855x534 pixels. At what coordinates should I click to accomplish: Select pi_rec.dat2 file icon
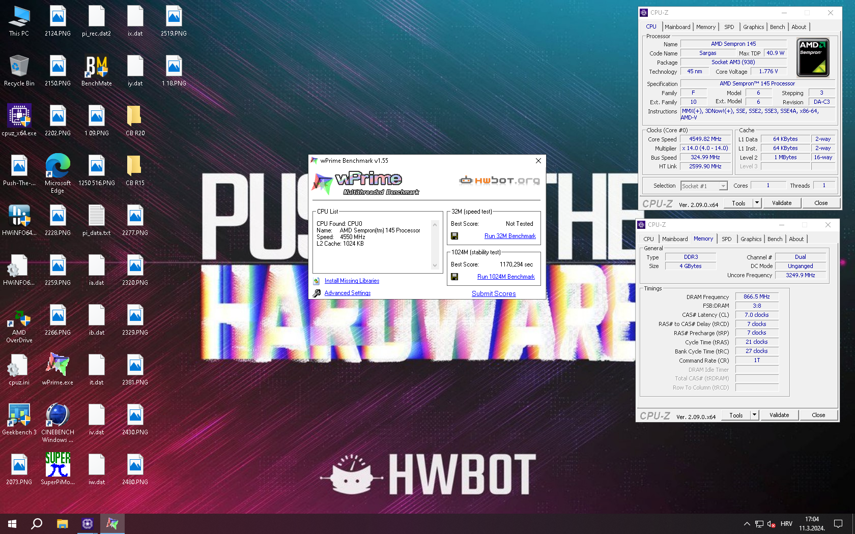[96, 21]
